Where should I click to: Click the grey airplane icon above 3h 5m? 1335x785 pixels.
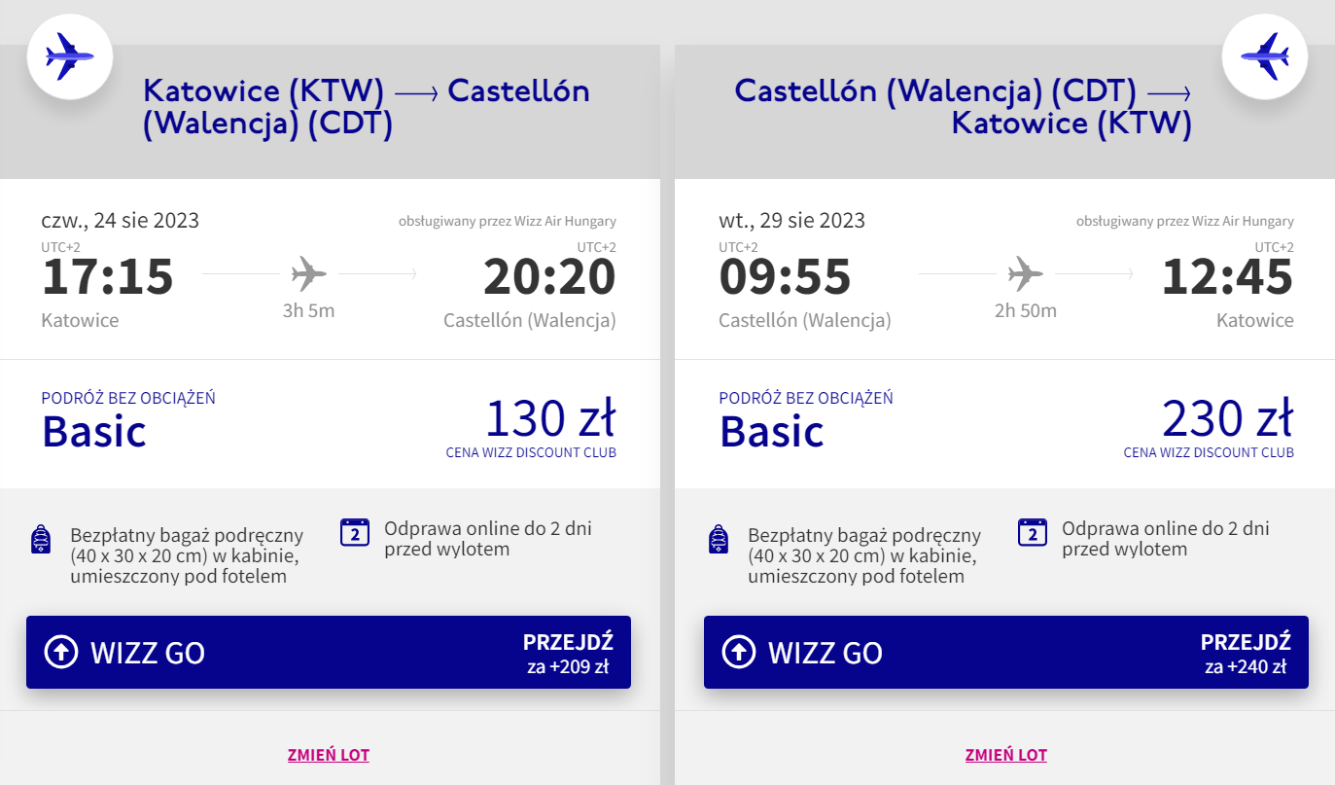(309, 273)
